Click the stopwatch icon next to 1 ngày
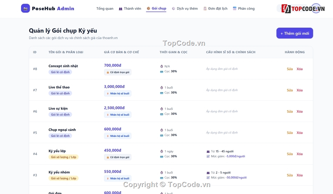 (162, 151)
